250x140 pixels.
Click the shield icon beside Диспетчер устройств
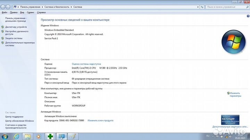(x=2, y=27)
